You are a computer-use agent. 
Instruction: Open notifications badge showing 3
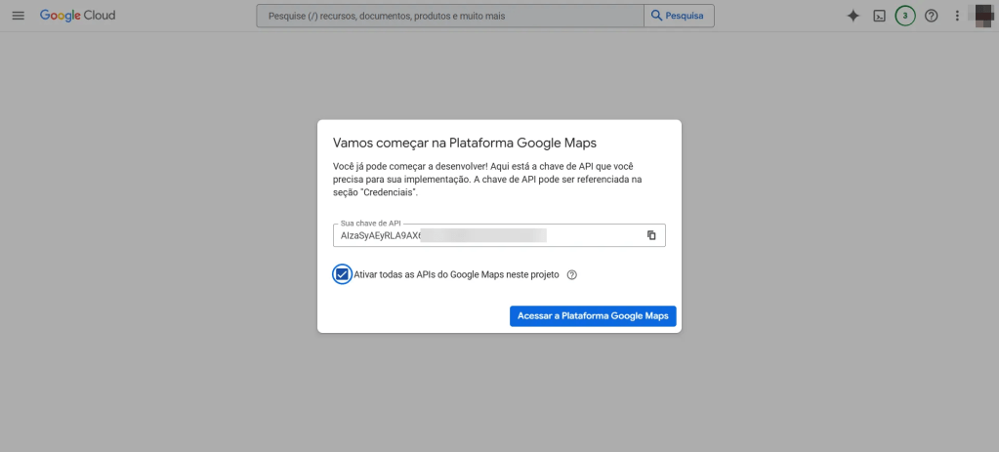coord(905,16)
